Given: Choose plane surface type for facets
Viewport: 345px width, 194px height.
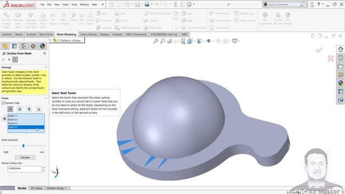Looking at the screenshot, I should [10, 109].
